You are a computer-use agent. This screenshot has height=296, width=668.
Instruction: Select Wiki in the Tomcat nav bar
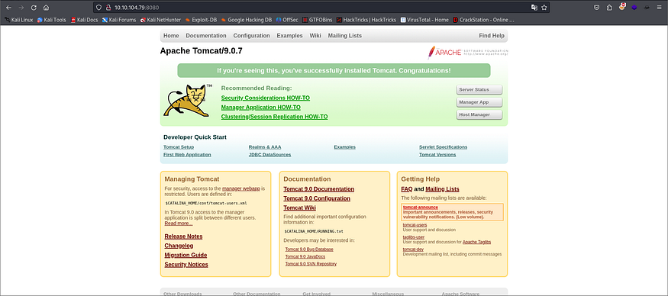(315, 36)
